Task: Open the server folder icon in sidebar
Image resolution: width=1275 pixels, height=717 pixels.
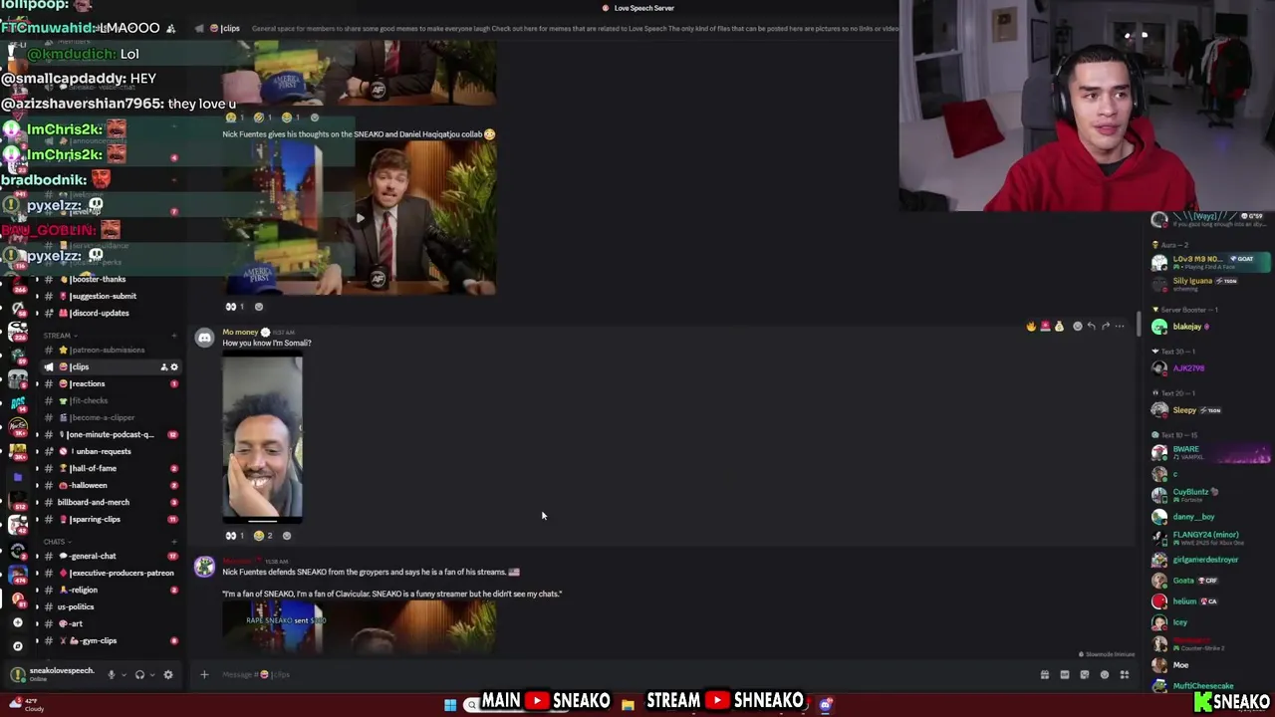Action: click(17, 476)
